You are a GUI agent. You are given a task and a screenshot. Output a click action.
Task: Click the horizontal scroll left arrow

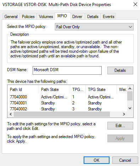point(11,114)
